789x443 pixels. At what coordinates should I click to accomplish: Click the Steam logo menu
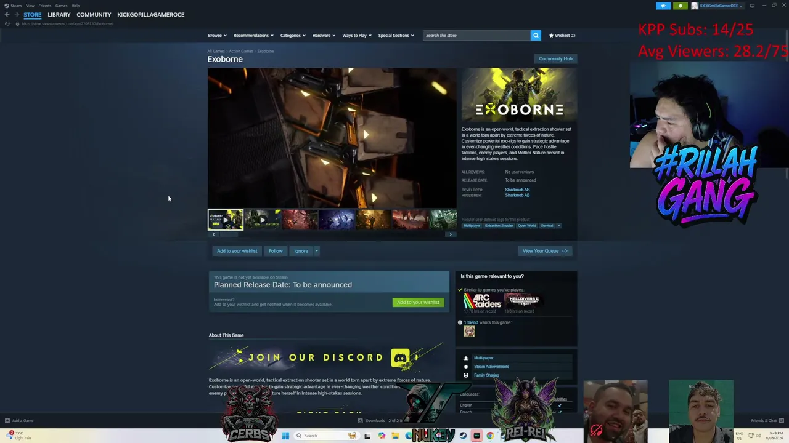click(7, 6)
